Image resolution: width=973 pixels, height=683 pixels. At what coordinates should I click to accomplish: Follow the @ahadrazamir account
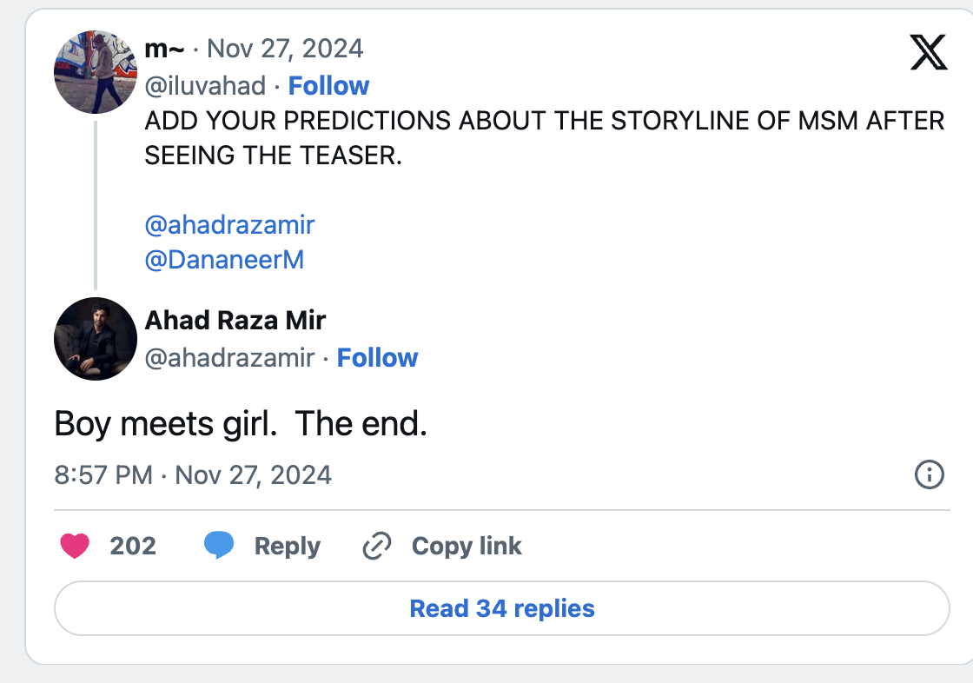[x=377, y=358]
